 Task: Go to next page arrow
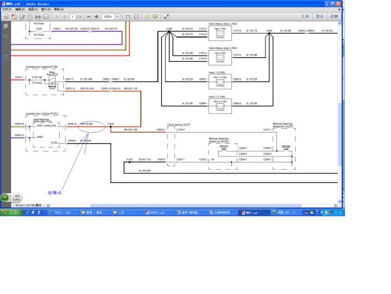(64, 17)
